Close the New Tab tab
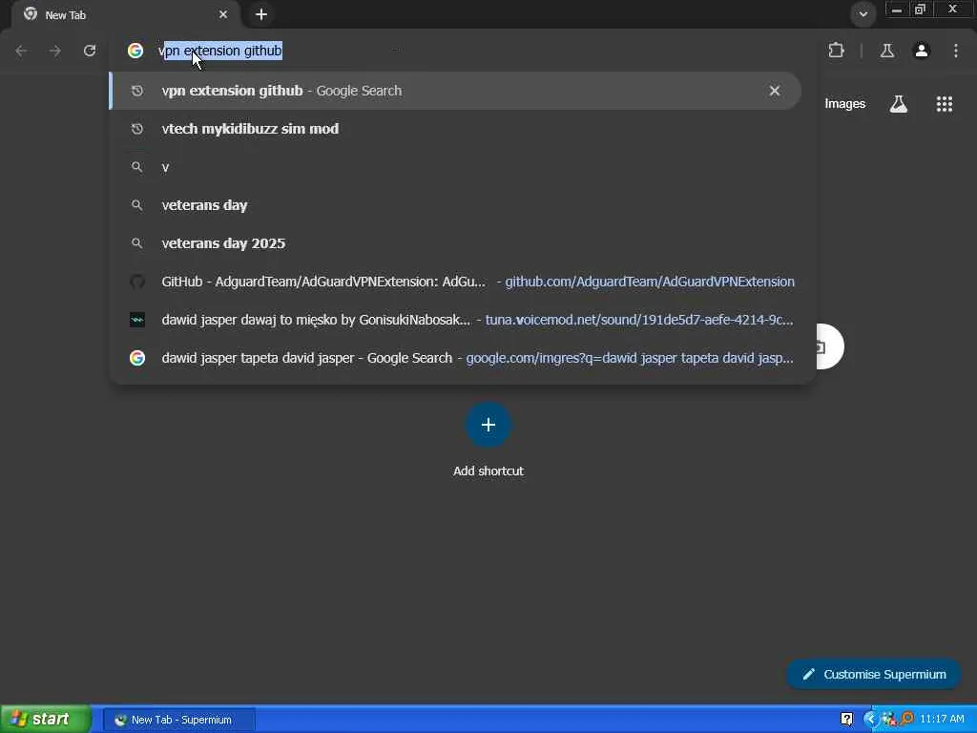The height and width of the screenshot is (733, 977). (223, 14)
